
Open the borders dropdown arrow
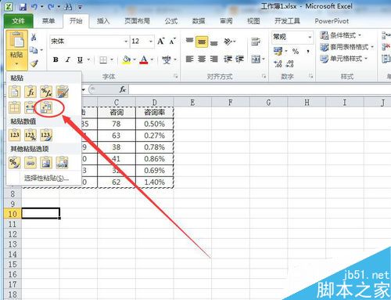(x=112, y=60)
